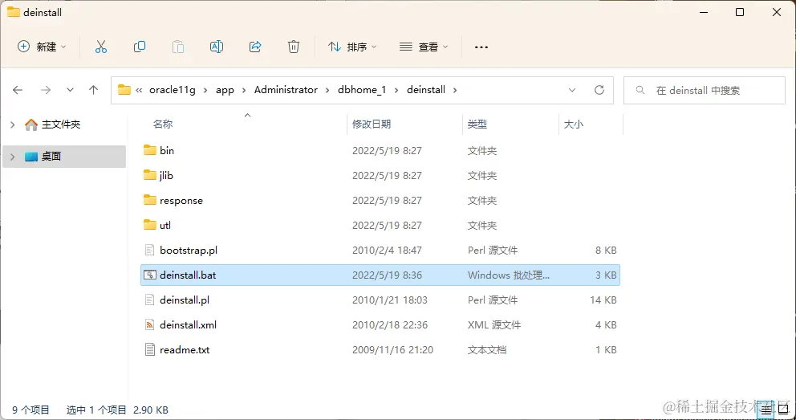Navigate to oracle11g in address path

[x=173, y=90]
